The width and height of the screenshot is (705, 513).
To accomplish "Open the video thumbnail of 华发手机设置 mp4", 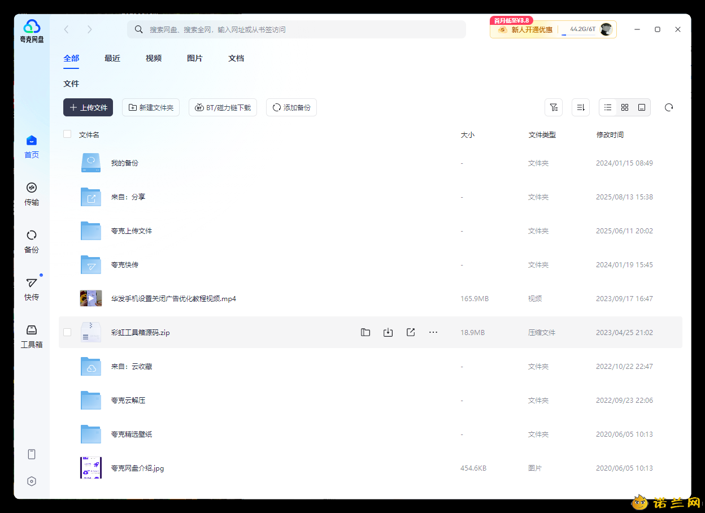I will coord(91,298).
